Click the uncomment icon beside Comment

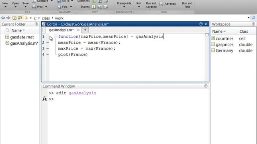pyautogui.click(x=100, y=1)
